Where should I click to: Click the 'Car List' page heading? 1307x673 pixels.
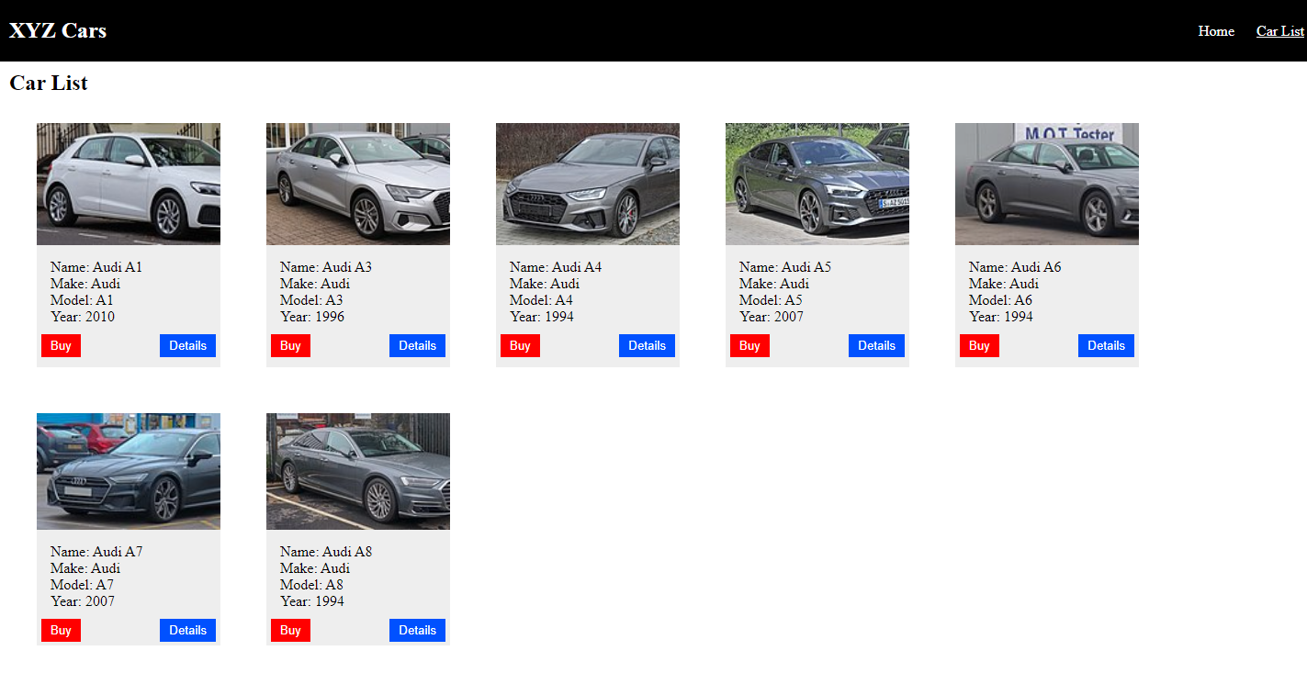click(x=49, y=83)
